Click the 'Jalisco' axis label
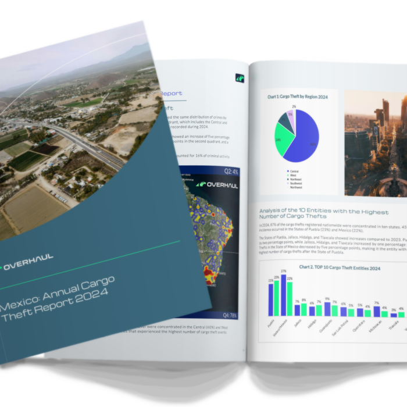The width and height of the screenshot is (407, 407). (x=298, y=323)
